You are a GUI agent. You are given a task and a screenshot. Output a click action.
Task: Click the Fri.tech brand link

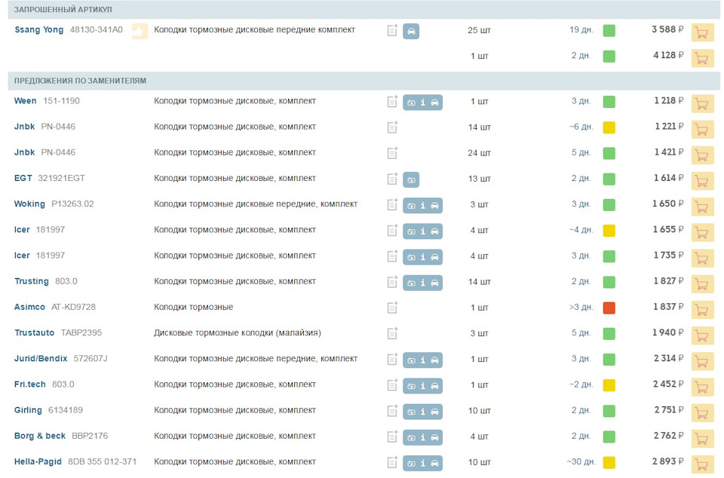30,385
